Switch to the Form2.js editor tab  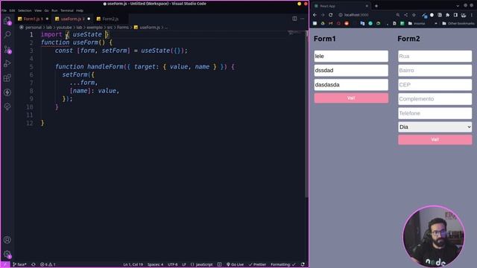[x=110, y=19]
